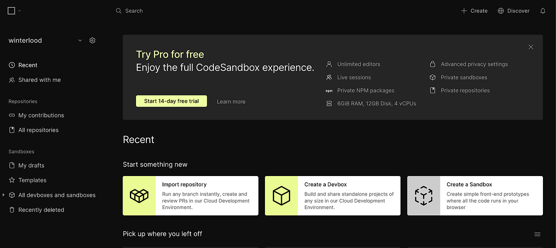Click Advanced privacy settings text
The width and height of the screenshot is (556, 248).
474,64
